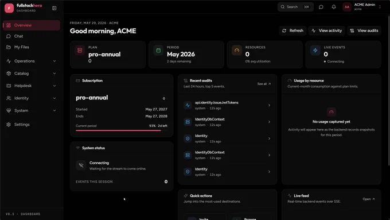Click the No usage captured gauge icon
390x220 pixels.
[x=331, y=112]
